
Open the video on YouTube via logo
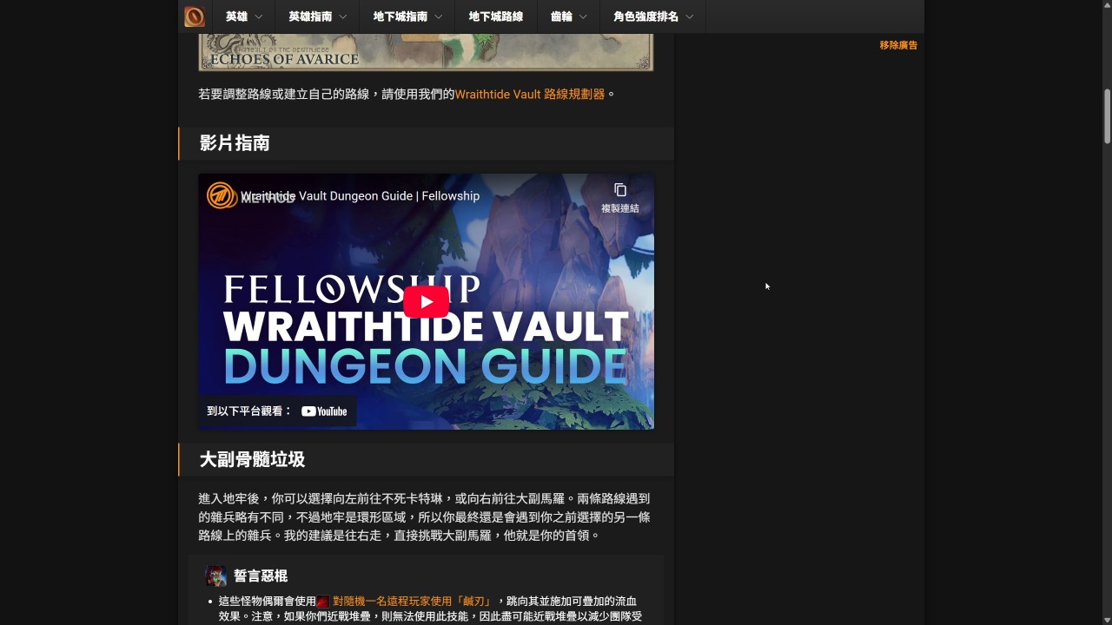[324, 411]
